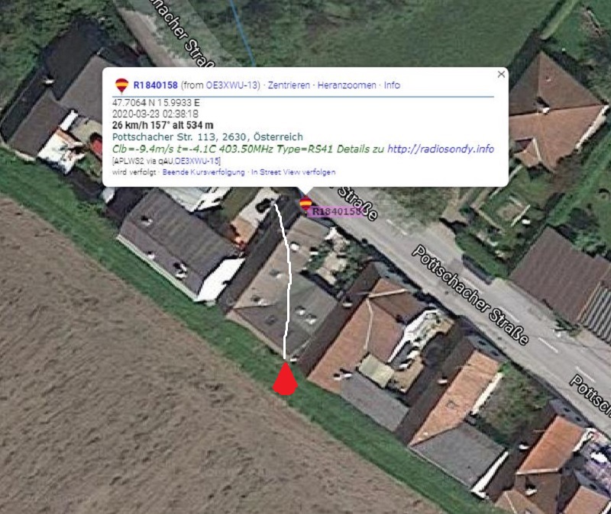Click the balloon icon in the info popup
The image size is (611, 514).
point(121,85)
